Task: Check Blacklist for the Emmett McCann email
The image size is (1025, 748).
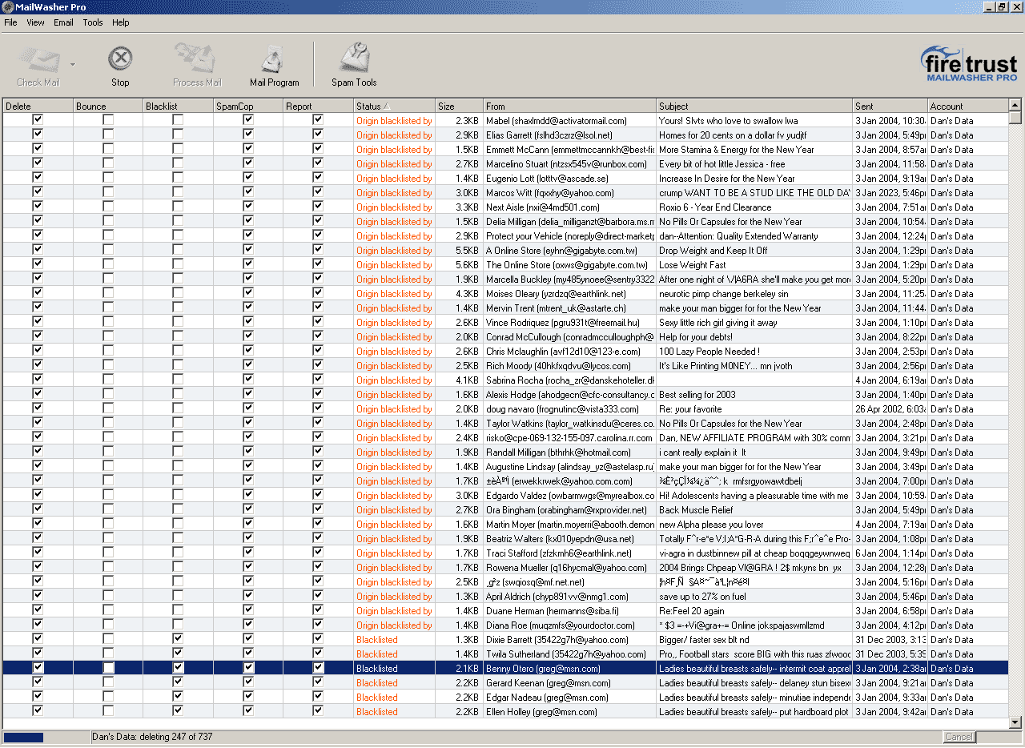Action: click(x=178, y=149)
